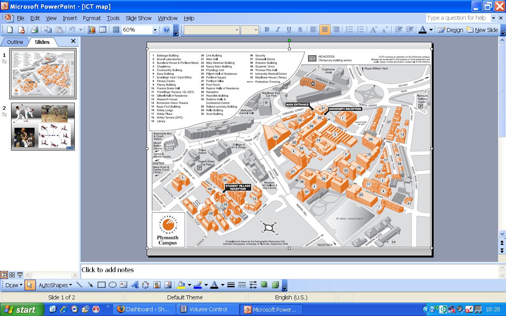506x316 pixels.
Task: Decrease the indent level
Action: 398,30
